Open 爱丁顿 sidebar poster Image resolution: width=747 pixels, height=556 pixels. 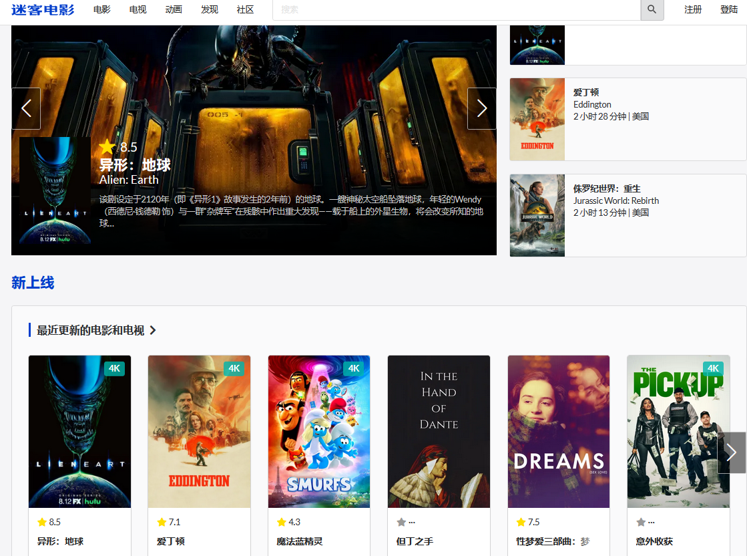(x=537, y=119)
